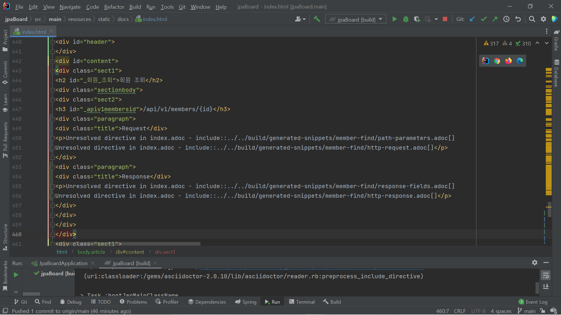Screen dimensions: 561x315
Task: Open page preview in Firefox browser
Action: [508, 61]
